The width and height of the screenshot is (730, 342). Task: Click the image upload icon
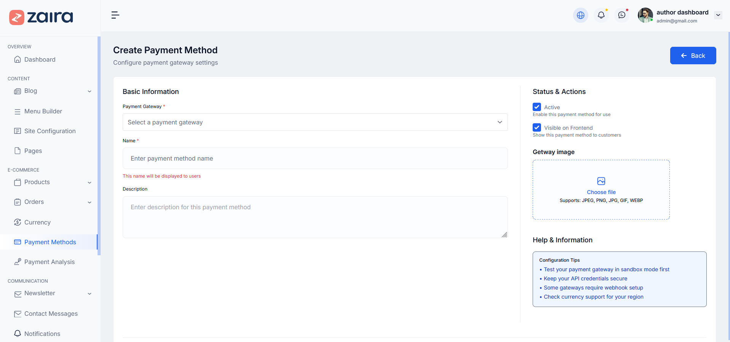point(601,181)
